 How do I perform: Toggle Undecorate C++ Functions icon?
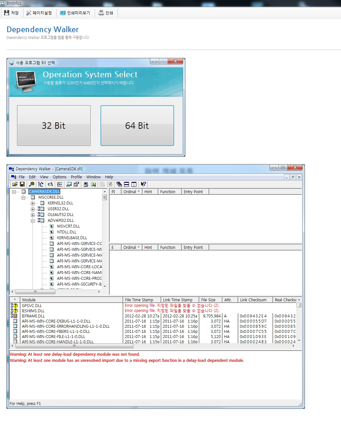60,184
